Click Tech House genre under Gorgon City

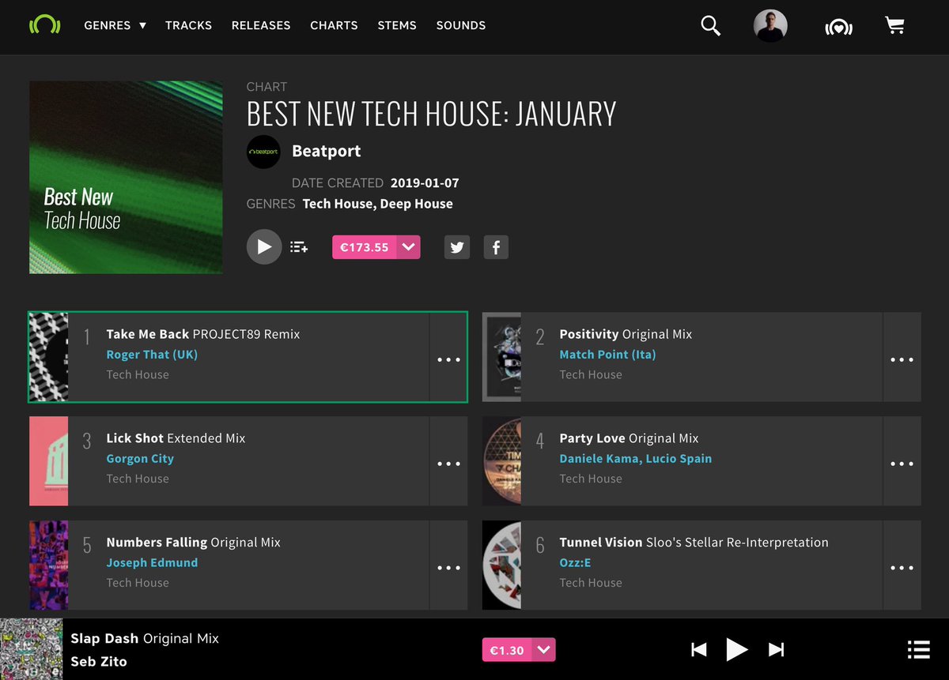(138, 479)
